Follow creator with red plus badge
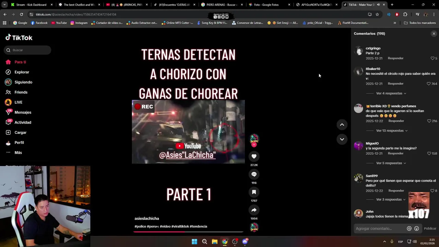Image resolution: width=439 pixels, height=247 pixels. pyautogui.click(x=254, y=145)
